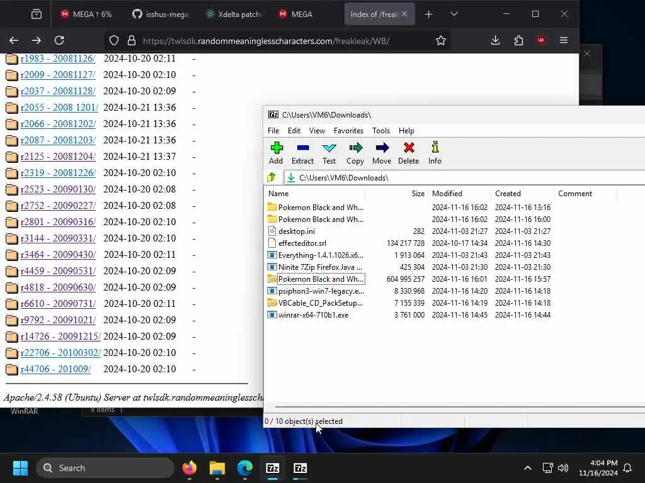The image size is (645, 483).
Task: Reload the Firefox page
Action: (x=59, y=40)
